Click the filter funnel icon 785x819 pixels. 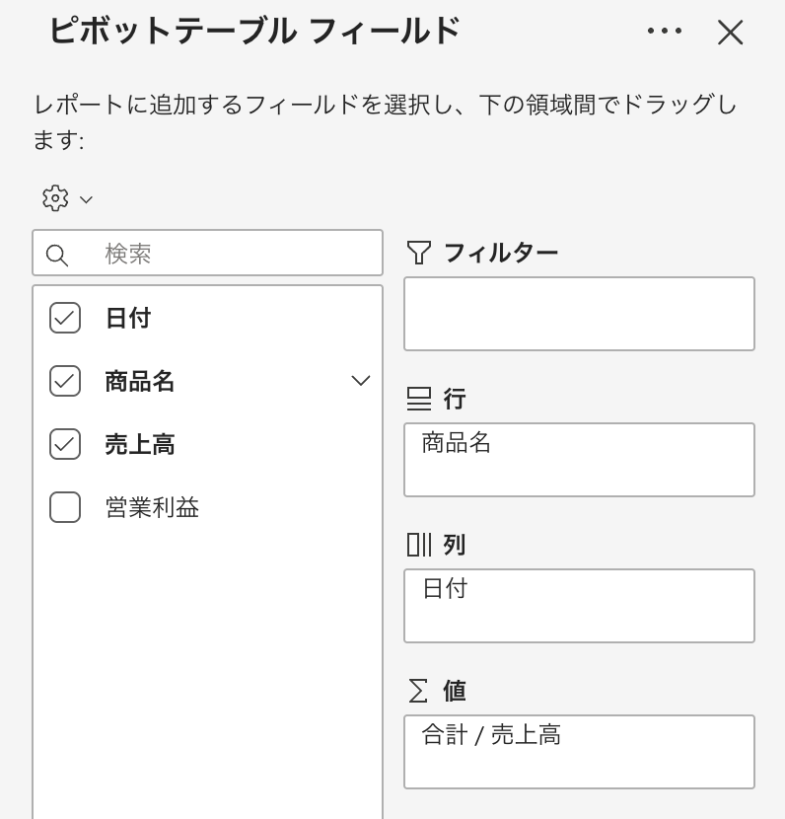click(x=419, y=253)
